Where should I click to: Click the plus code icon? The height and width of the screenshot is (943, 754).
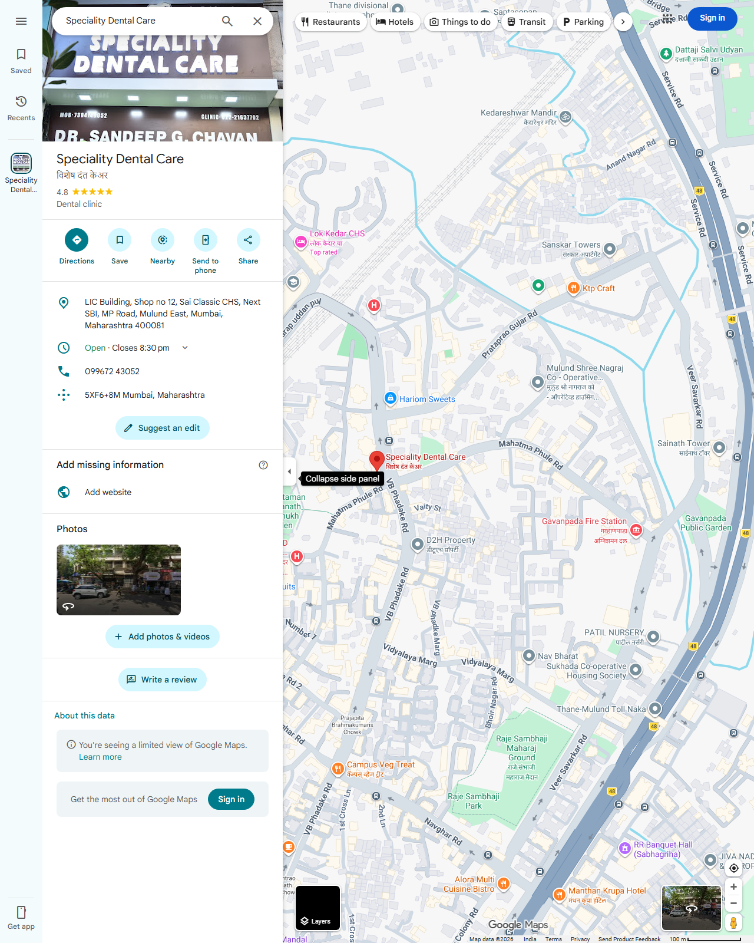click(64, 395)
